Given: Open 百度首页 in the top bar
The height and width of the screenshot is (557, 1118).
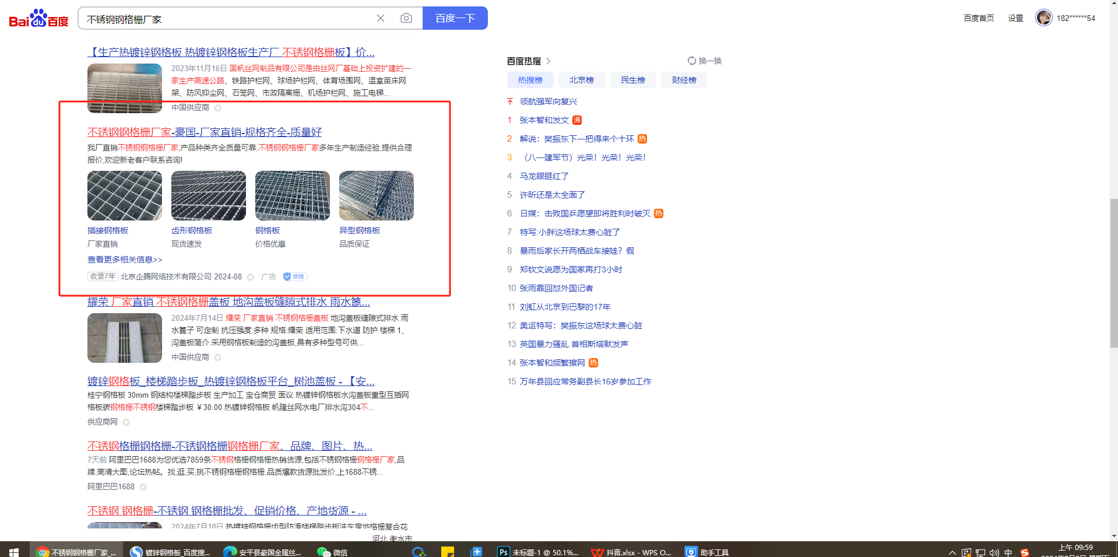Looking at the screenshot, I should [979, 18].
